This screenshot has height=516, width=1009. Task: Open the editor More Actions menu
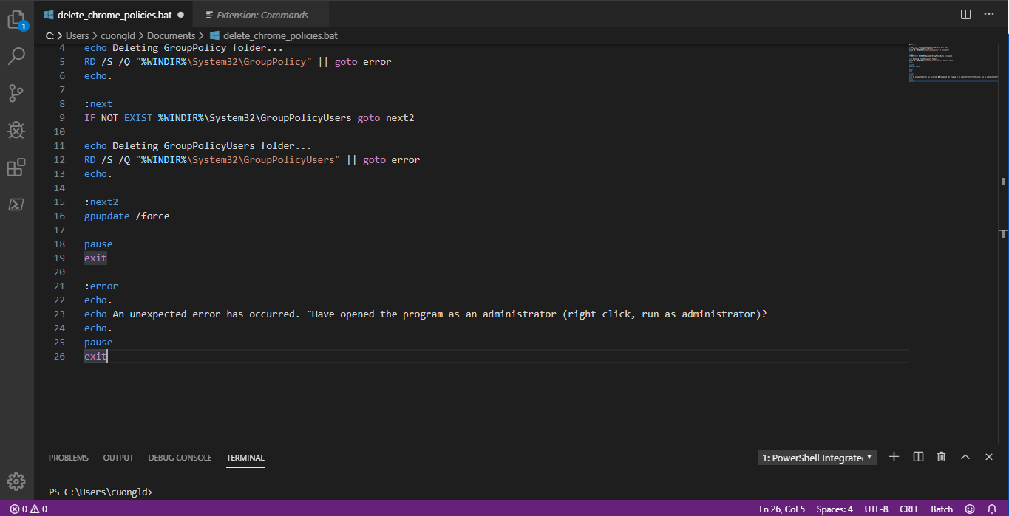coord(988,15)
